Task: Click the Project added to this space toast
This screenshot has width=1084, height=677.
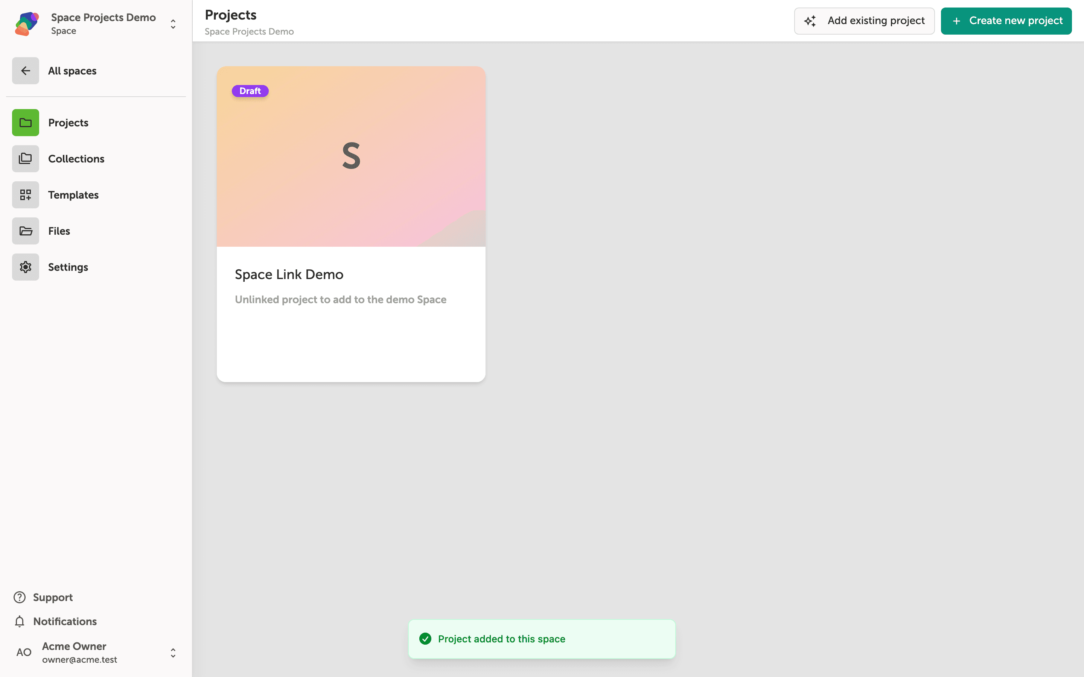Action: coord(542,639)
